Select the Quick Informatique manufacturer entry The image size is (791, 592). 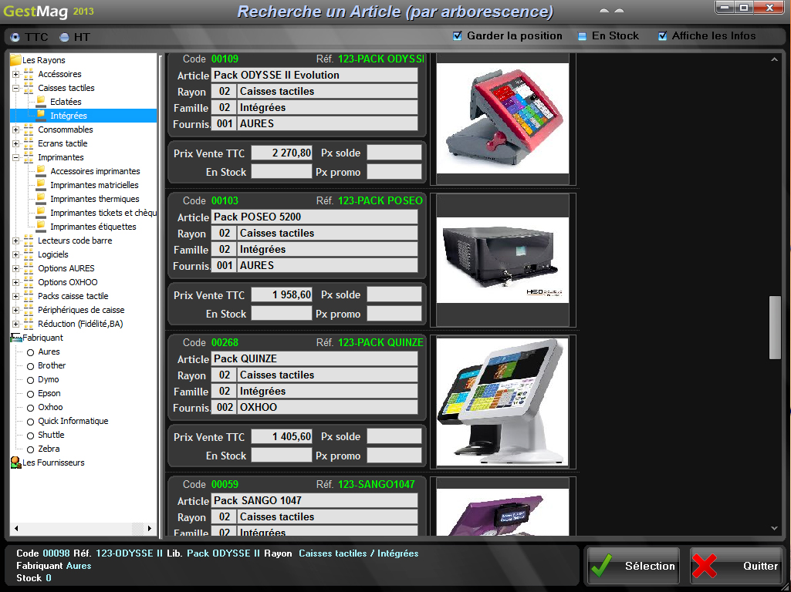(x=73, y=421)
